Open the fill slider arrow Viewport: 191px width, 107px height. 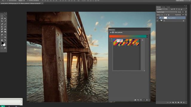(x=186, y=15)
